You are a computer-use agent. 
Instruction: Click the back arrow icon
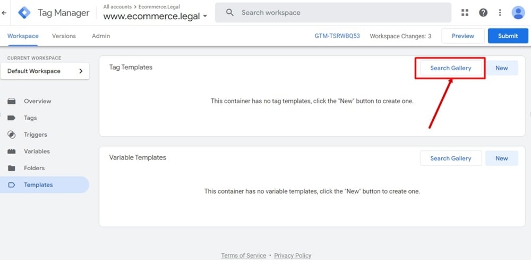tap(4, 13)
